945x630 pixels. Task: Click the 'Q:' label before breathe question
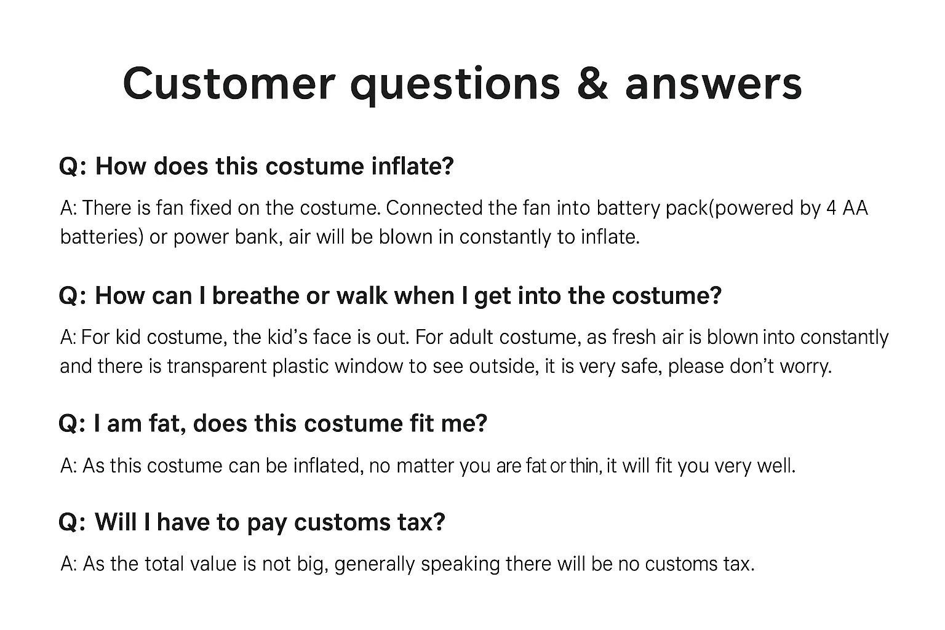(73, 297)
